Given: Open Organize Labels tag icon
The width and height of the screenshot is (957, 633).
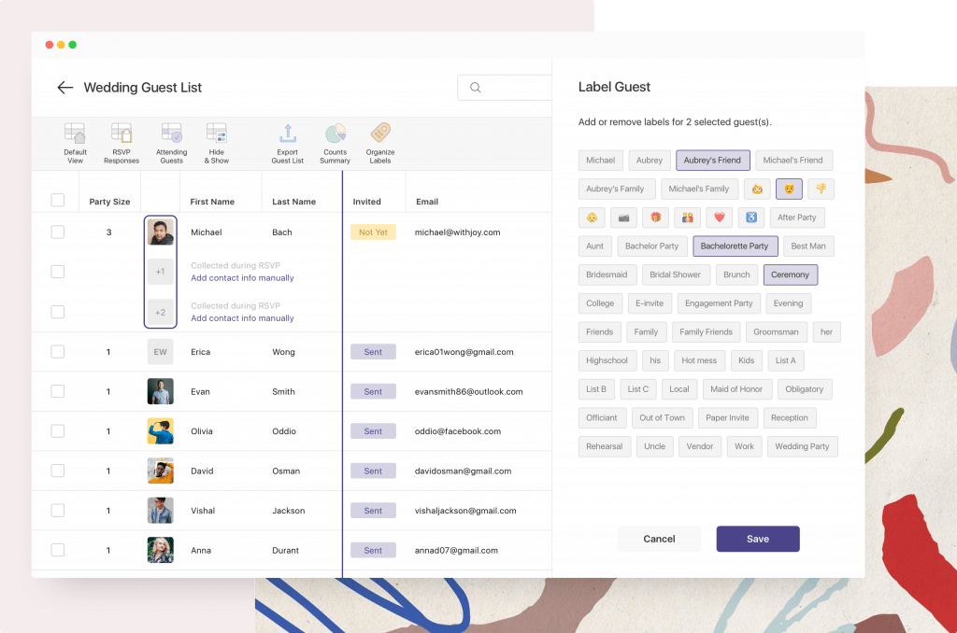Looking at the screenshot, I should [x=380, y=134].
